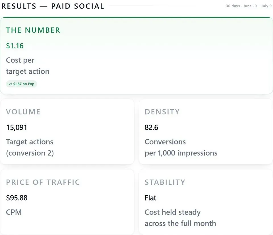Click 'Conversions per 1,000 impressions' caption
This screenshot has width=273, height=235.
pyautogui.click(x=181, y=147)
